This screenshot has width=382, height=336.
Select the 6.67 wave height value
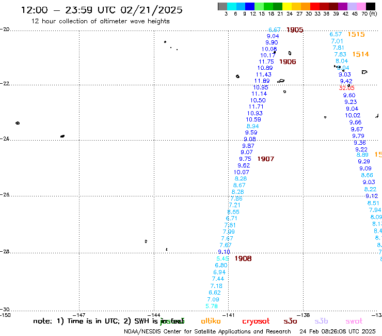[275, 30]
